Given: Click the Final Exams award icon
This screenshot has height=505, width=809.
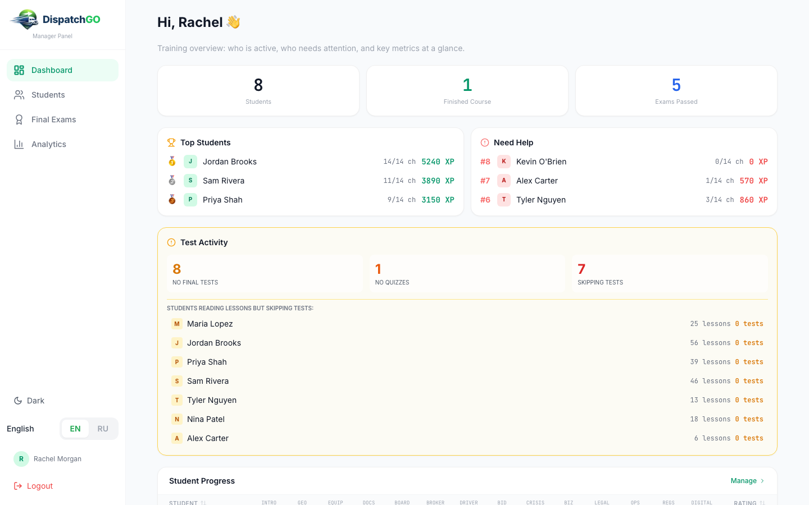Looking at the screenshot, I should click(19, 120).
